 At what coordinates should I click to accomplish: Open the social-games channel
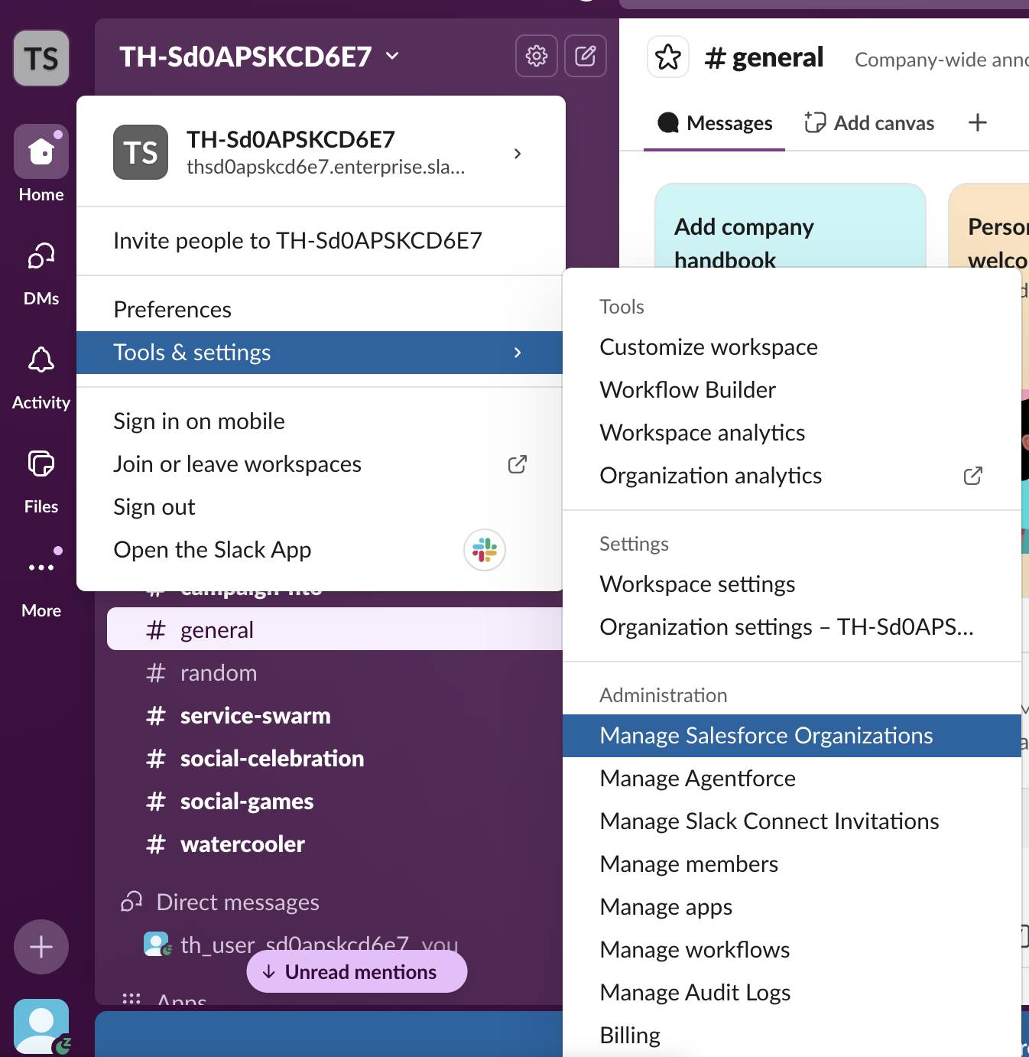click(x=335, y=802)
